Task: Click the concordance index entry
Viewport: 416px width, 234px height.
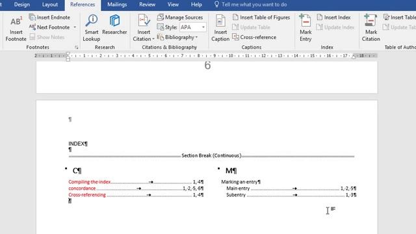Action: point(82,188)
